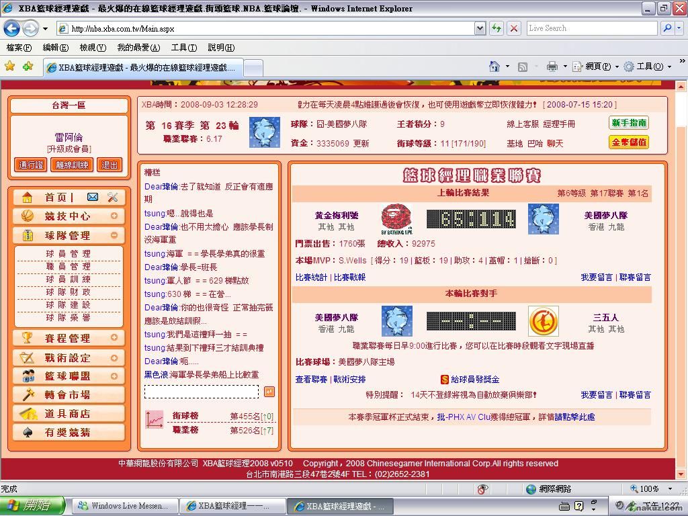Open Windows Live Messenger taskbar item
Screen dimensions: 688x516
pyautogui.click(x=124, y=506)
